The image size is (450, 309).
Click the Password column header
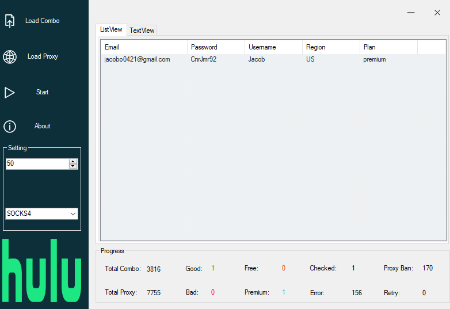216,47
